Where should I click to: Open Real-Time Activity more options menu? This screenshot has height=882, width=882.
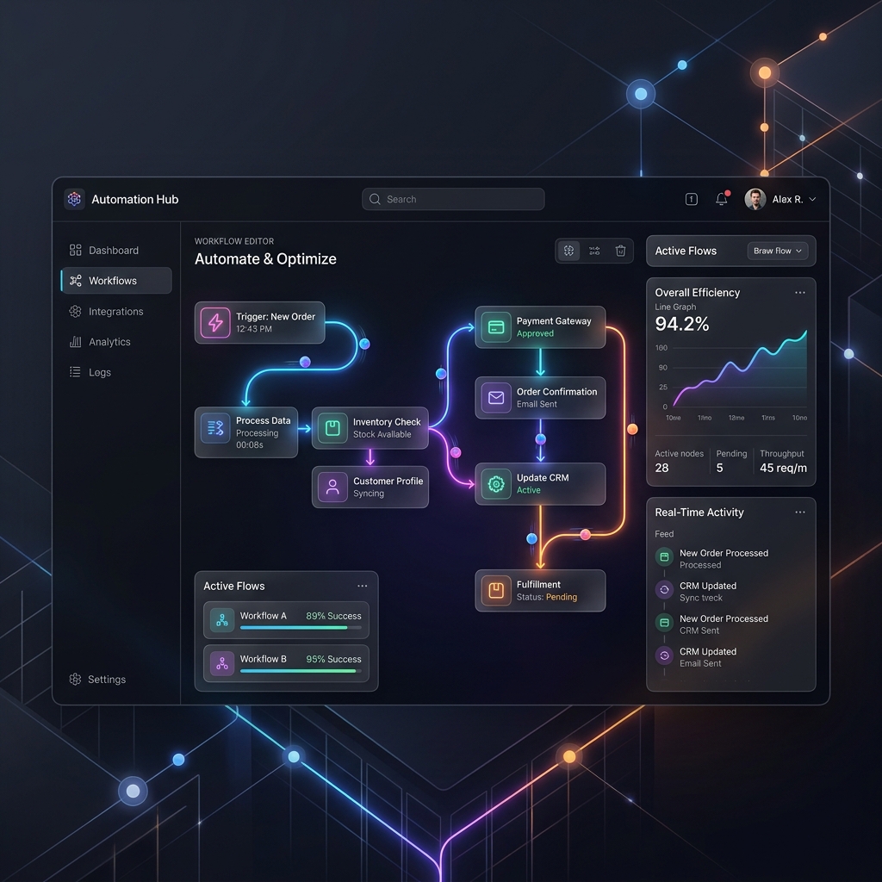tap(800, 512)
